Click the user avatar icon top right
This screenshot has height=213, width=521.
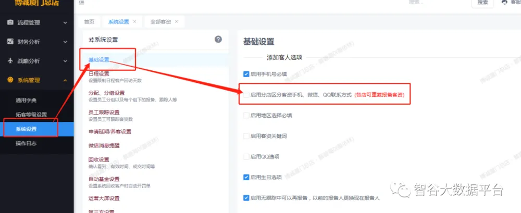tap(504, 3)
